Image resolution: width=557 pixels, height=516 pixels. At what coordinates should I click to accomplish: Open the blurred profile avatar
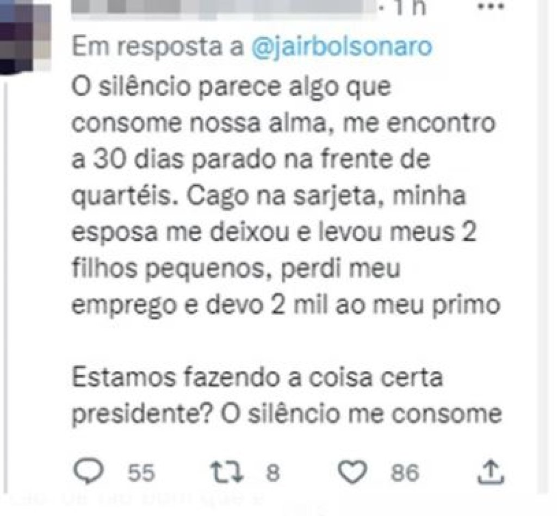pyautogui.click(x=25, y=36)
